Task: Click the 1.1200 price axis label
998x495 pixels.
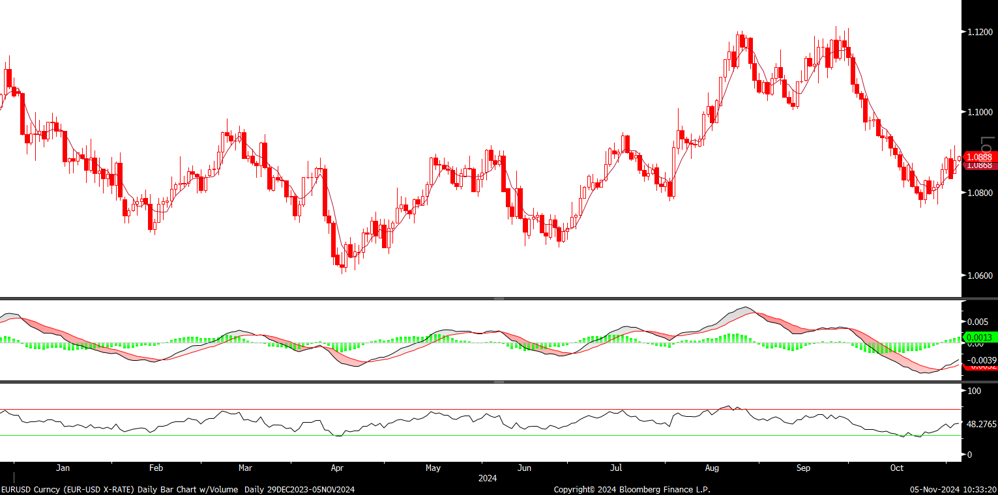Action: 980,33
